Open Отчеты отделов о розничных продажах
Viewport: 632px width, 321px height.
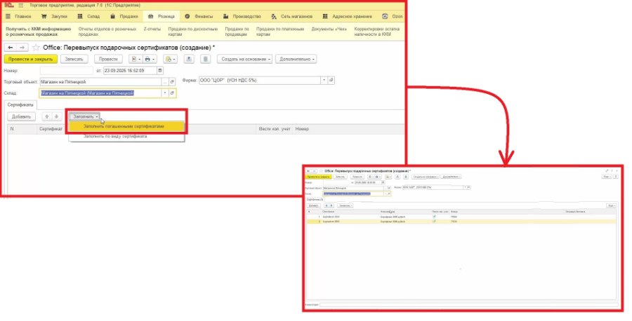tap(107, 32)
